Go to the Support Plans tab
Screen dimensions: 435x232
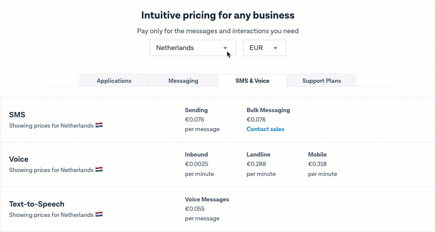(x=322, y=81)
